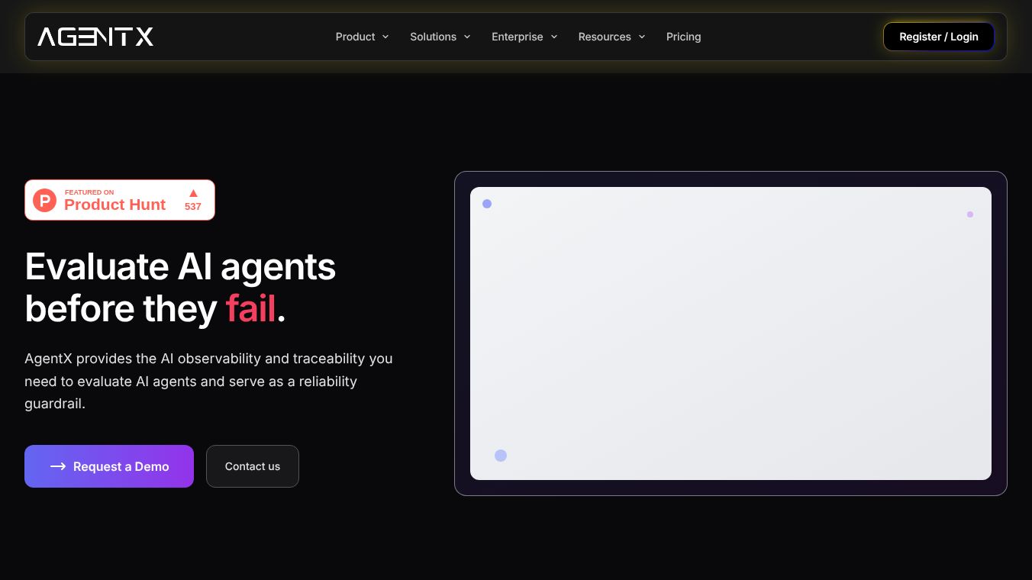Click the demo preview panel
Viewport: 1032px width, 580px height.
click(730, 333)
